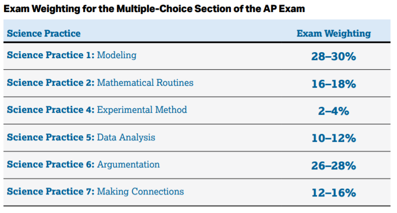Click the 12–16% weighting value
The width and height of the screenshot is (397, 213).
[334, 193]
